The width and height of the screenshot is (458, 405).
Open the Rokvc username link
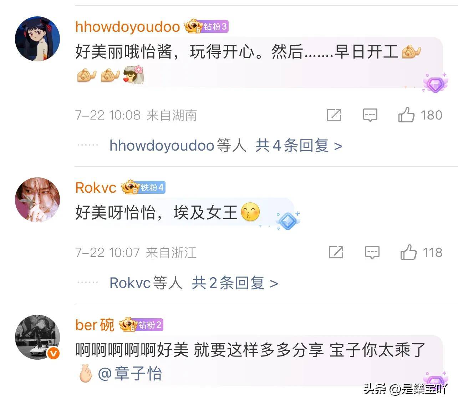coord(96,188)
